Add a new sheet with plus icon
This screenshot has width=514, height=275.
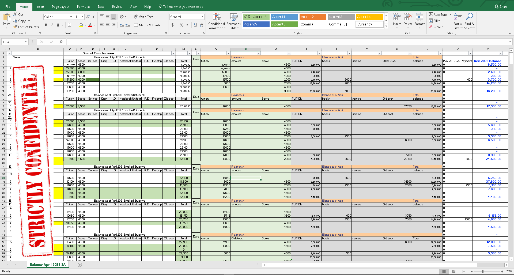80,265
